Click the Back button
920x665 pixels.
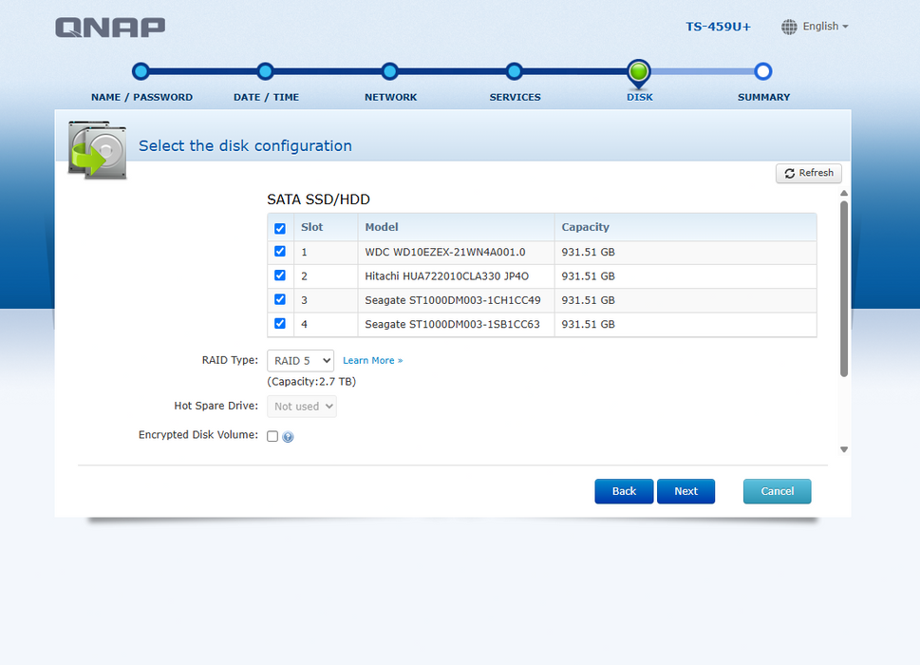click(624, 491)
